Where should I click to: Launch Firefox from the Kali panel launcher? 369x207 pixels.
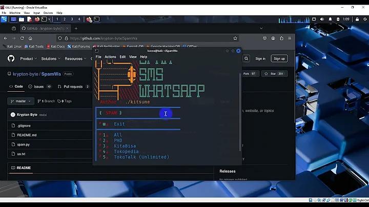pyautogui.click(x=37, y=19)
